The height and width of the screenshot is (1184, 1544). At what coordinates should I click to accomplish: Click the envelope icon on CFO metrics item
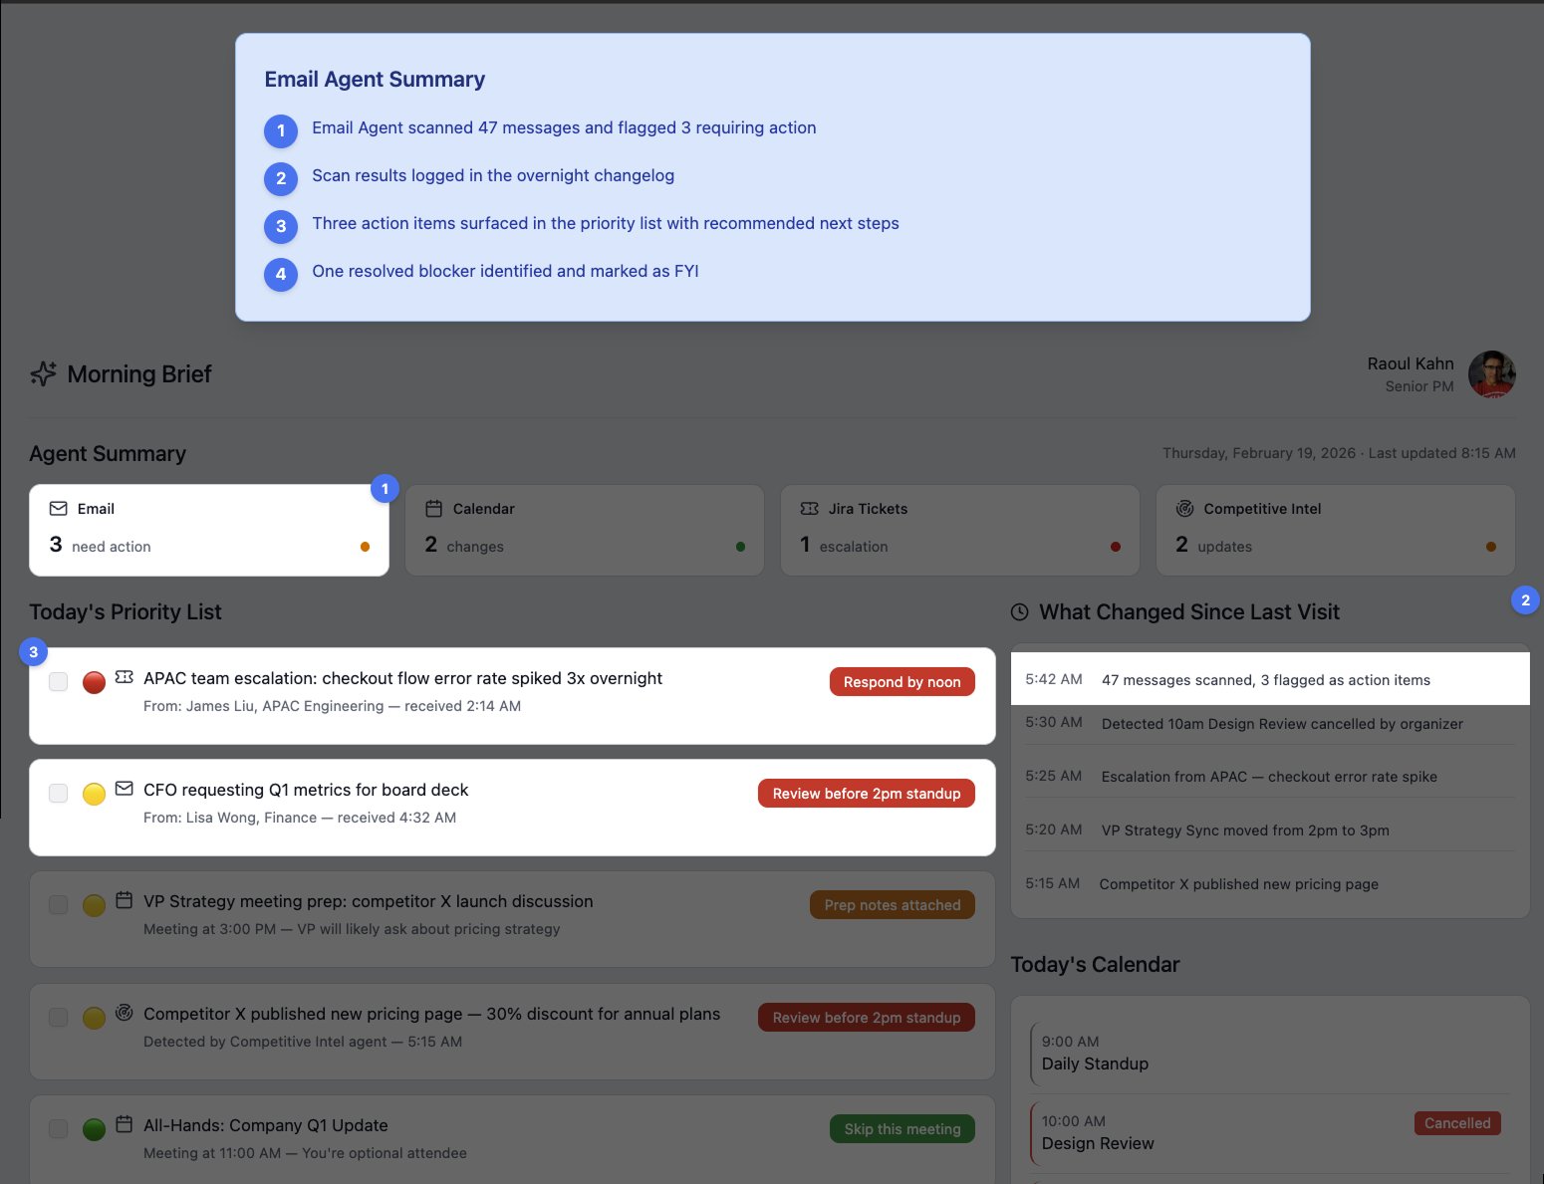[x=124, y=788]
